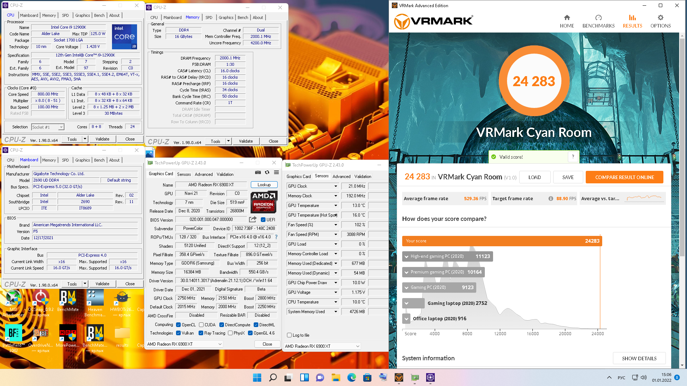Open taskbar Search icon

point(273,377)
